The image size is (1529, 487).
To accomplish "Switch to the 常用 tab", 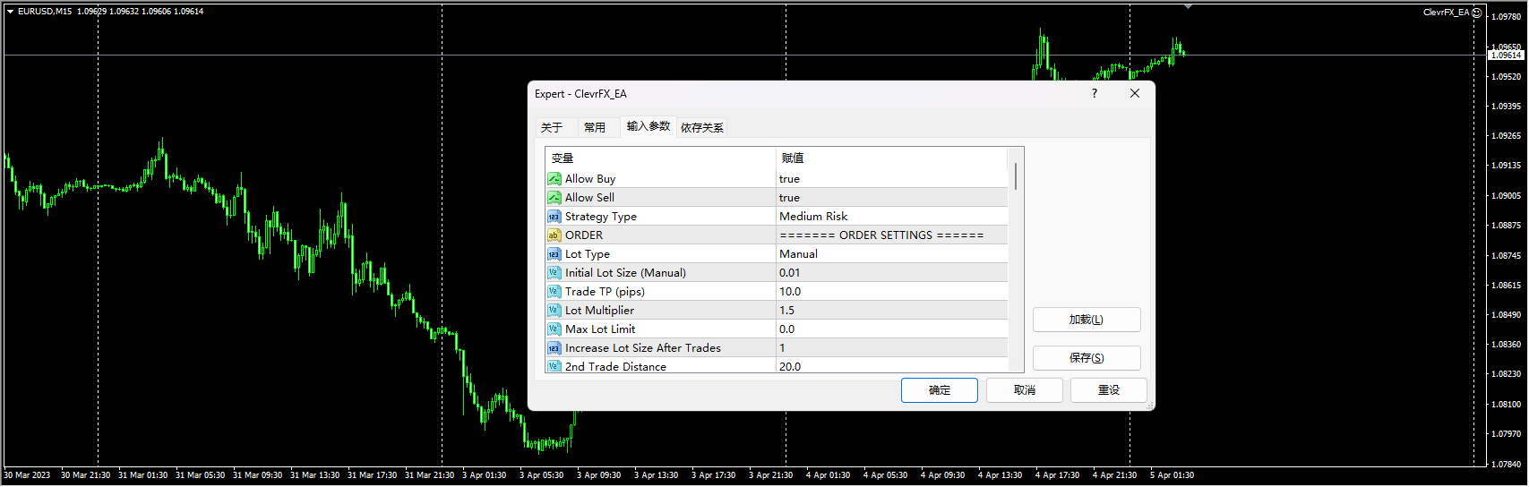I will (595, 127).
